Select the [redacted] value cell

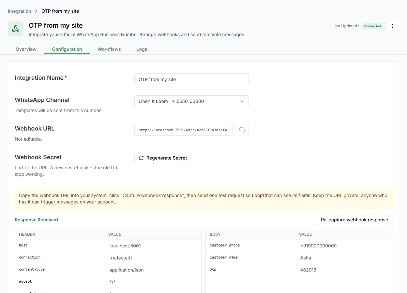(121, 258)
